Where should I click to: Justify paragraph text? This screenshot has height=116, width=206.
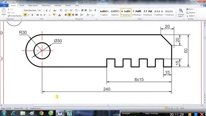(76, 15)
